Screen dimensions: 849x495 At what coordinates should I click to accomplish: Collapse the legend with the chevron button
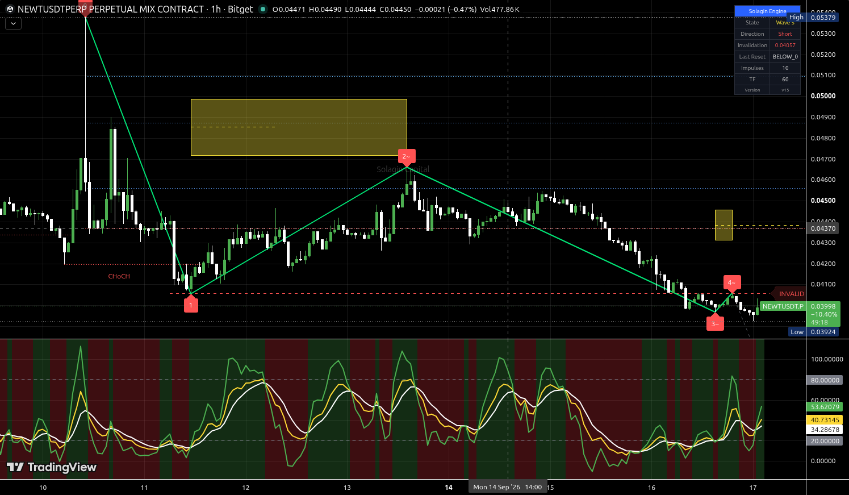point(13,24)
